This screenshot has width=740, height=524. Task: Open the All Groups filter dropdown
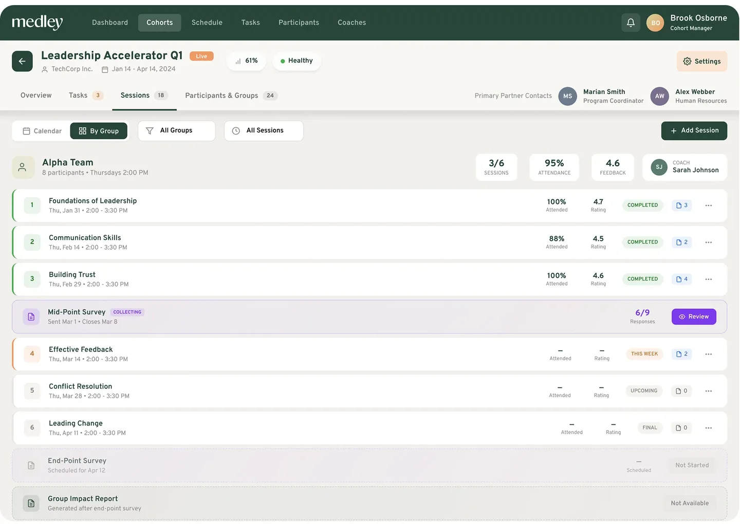coord(177,131)
